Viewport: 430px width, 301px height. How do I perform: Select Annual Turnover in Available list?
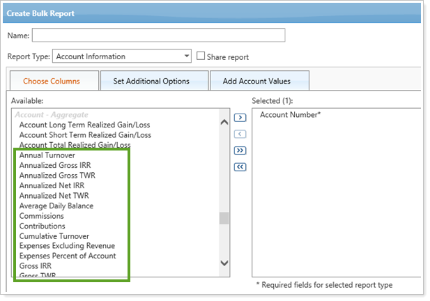(47, 155)
